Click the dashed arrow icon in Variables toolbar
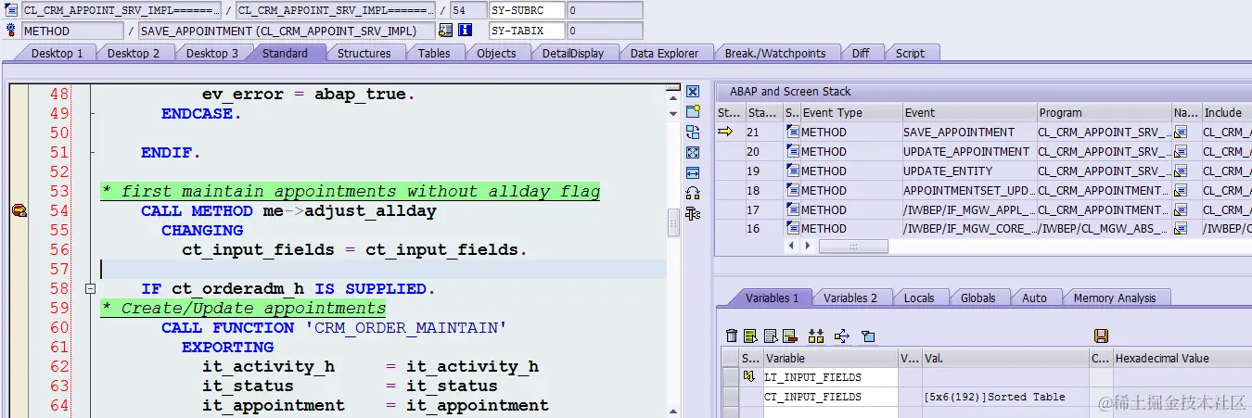 [842, 336]
